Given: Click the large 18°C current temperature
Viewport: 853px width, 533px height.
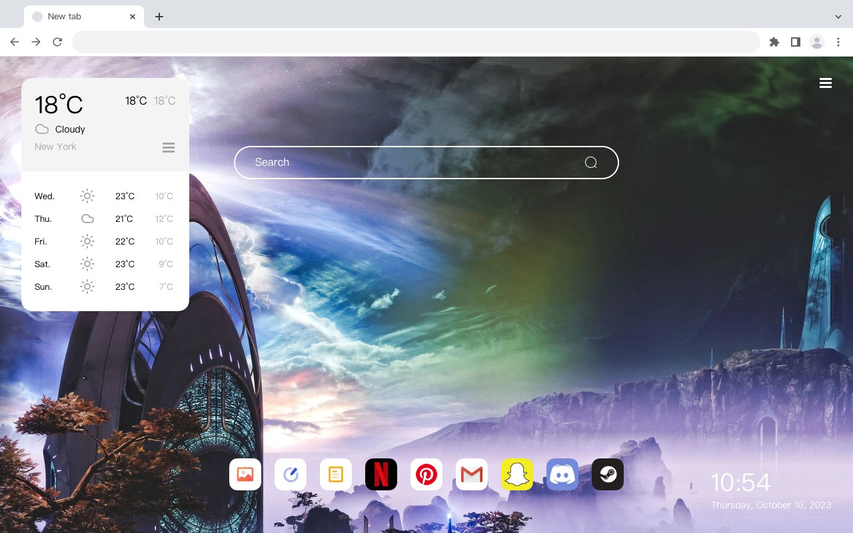Looking at the screenshot, I should point(59,105).
